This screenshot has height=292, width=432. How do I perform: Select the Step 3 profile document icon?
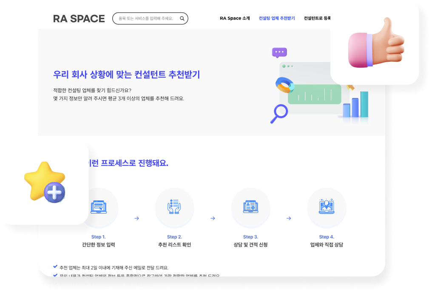point(250,208)
